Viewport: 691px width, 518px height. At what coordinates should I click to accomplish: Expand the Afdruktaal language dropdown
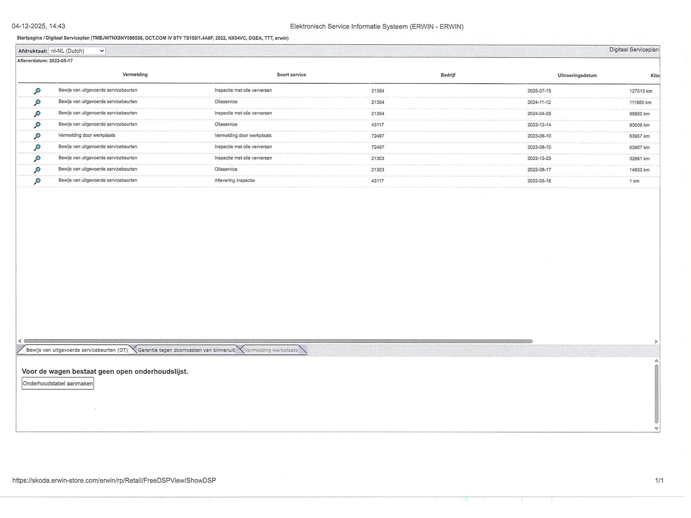coord(77,51)
